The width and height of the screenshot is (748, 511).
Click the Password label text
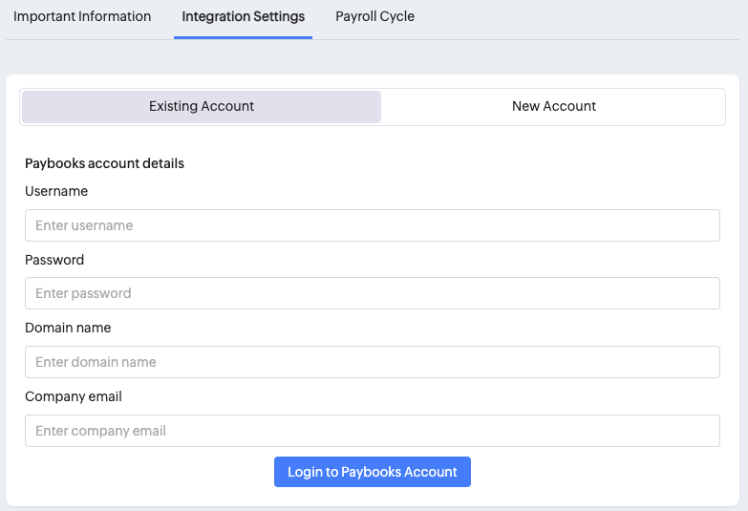54,260
